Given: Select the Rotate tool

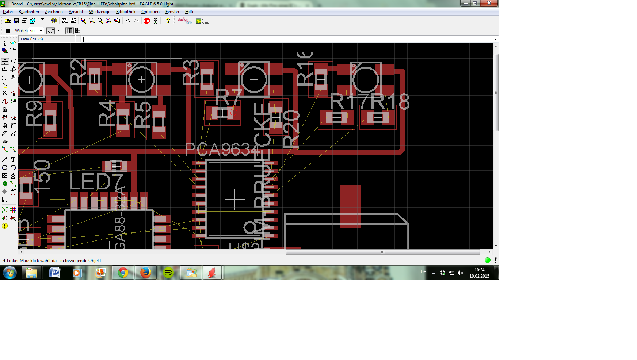Looking at the screenshot, I should (x=13, y=69).
